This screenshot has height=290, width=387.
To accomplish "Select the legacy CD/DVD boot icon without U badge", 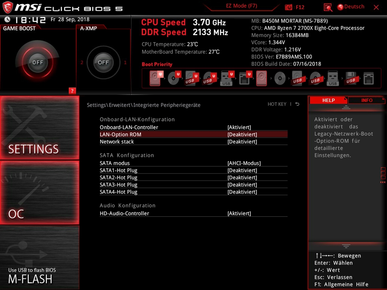I will 280,78.
